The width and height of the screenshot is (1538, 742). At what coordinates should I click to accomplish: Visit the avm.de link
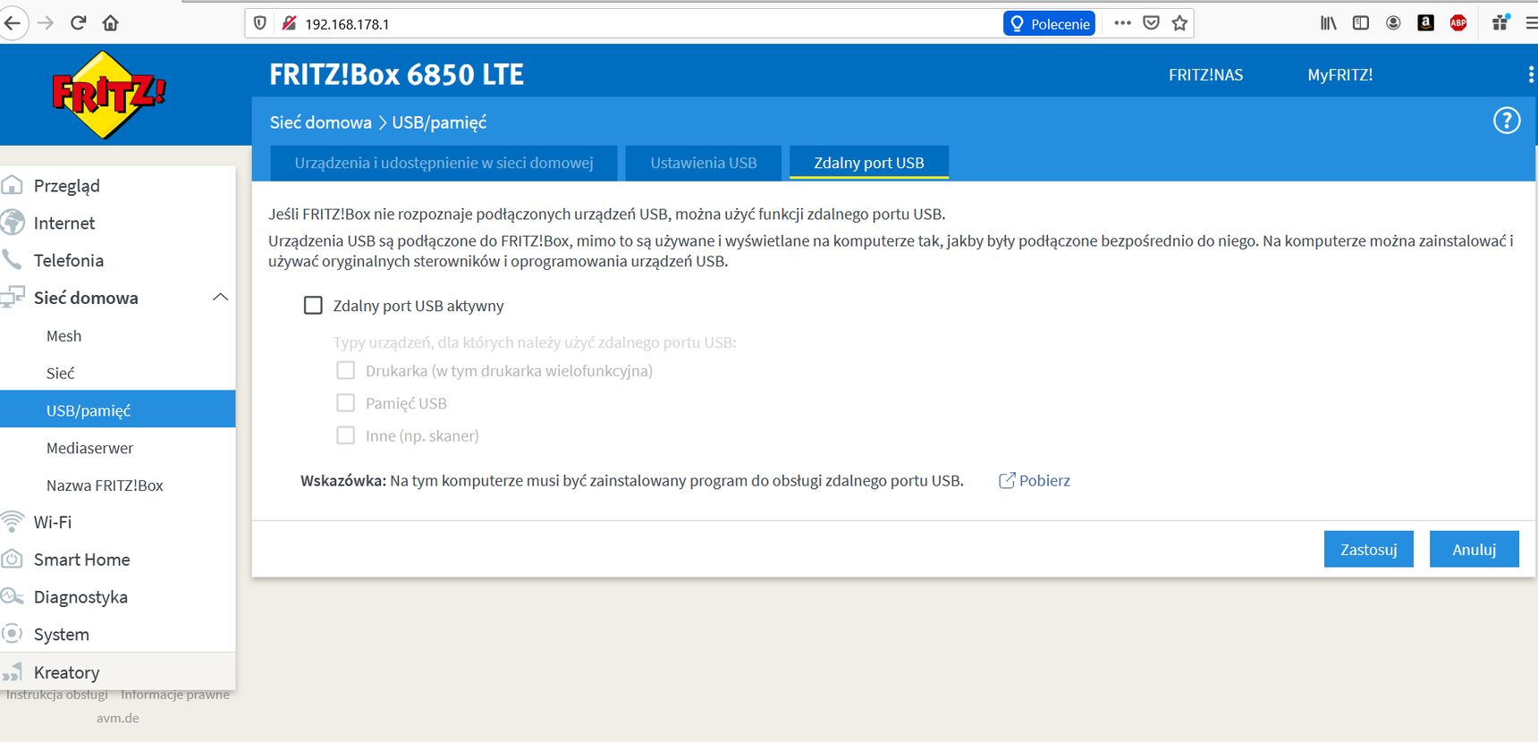click(118, 718)
